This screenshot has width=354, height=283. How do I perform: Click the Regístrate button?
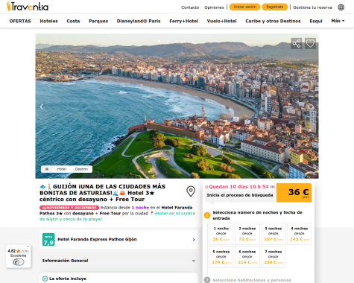275,7
